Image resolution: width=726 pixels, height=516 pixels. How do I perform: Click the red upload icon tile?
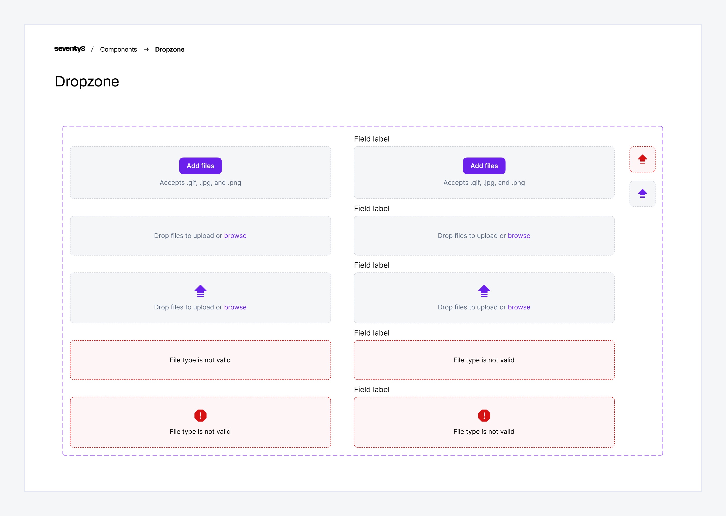pyautogui.click(x=642, y=159)
